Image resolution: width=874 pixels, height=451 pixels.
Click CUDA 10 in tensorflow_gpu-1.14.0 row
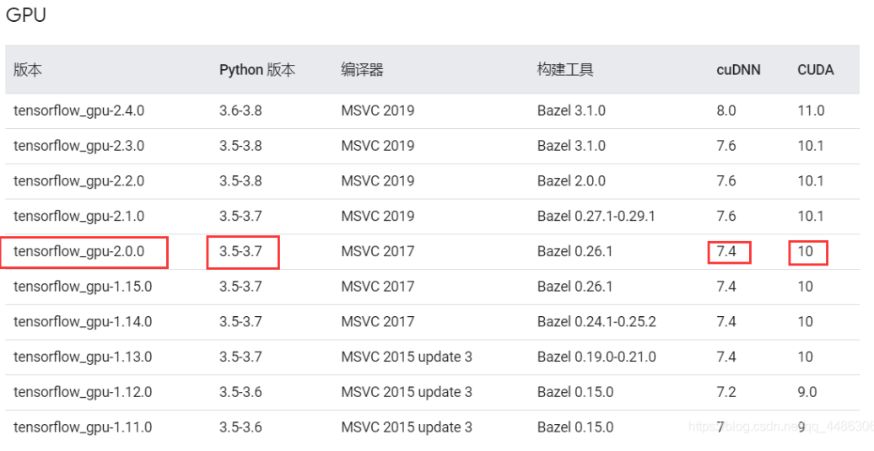click(806, 321)
